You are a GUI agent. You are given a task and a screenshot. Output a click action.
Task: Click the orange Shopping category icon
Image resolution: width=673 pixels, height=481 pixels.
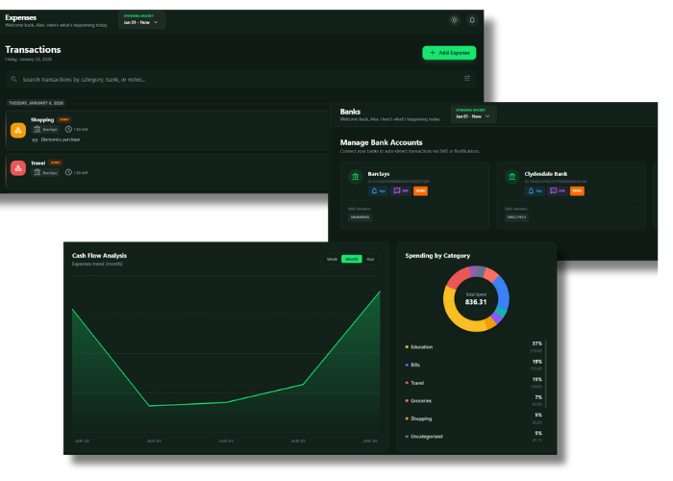pyautogui.click(x=18, y=130)
